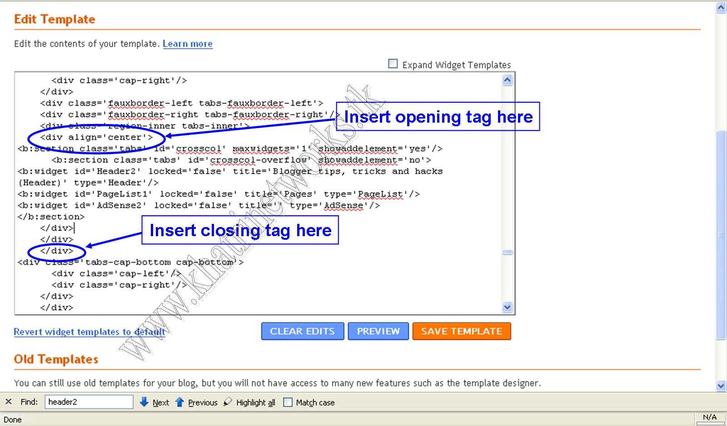Screen dimensions: 727x426
Task: Click the Old Templates heading
Action: pos(56,359)
